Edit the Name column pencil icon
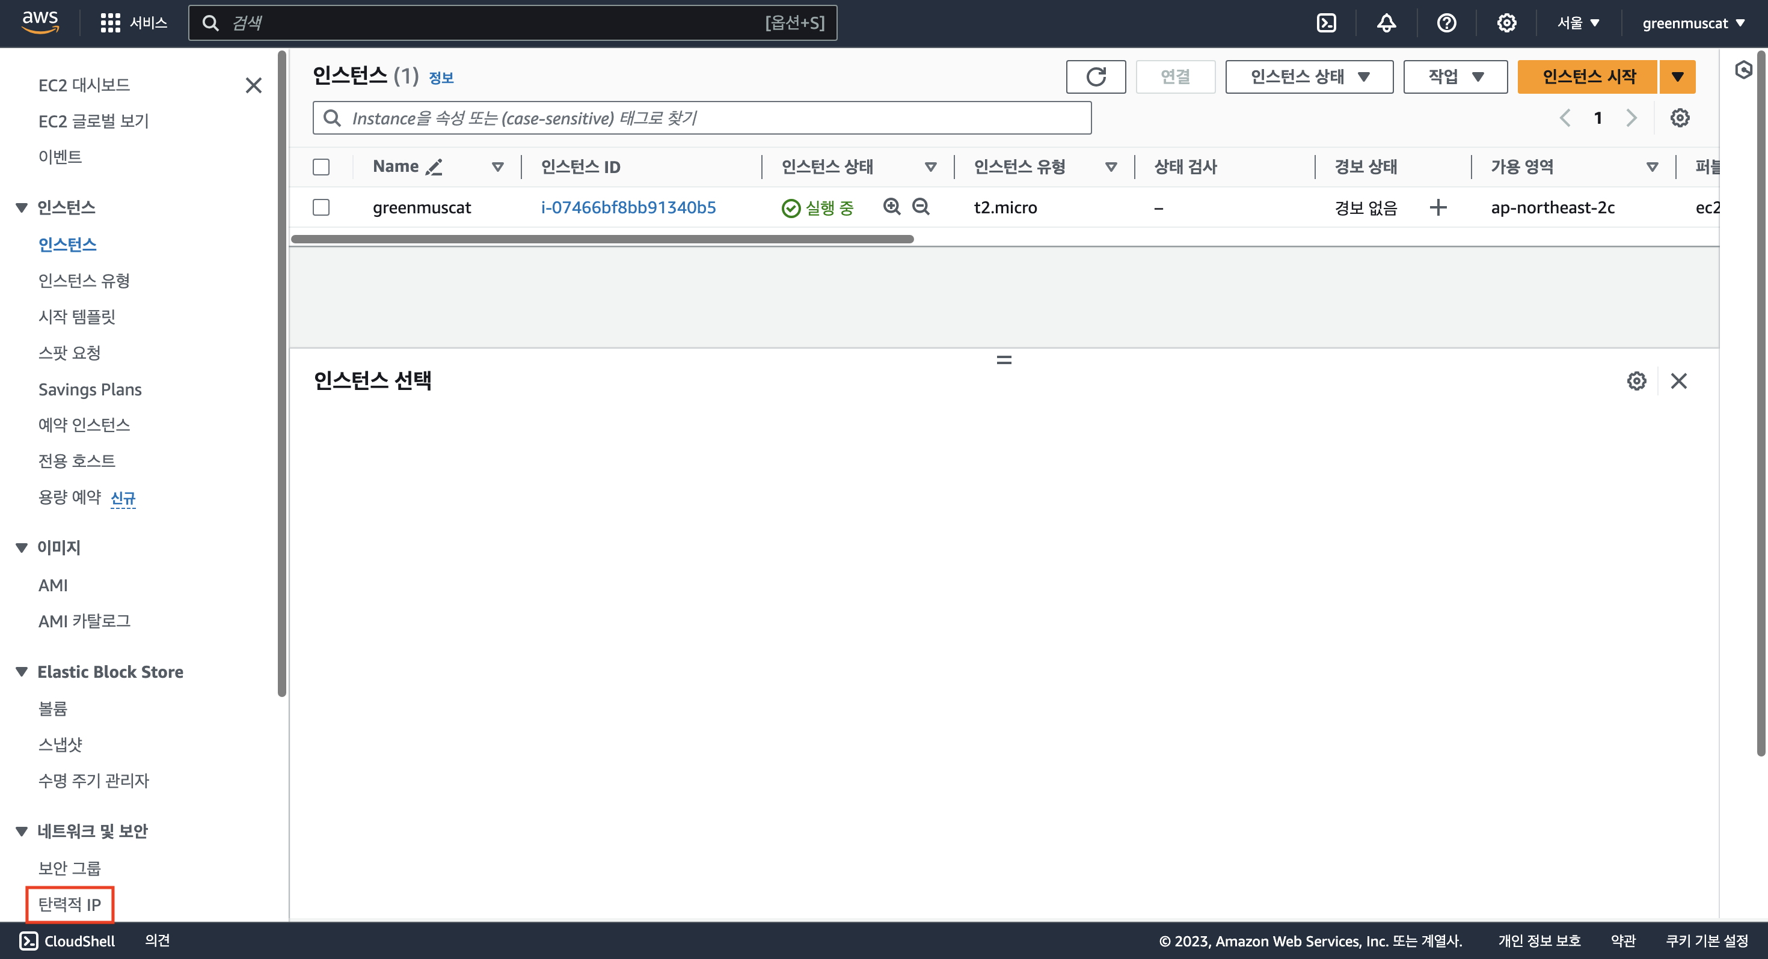The height and width of the screenshot is (959, 1768). (434, 166)
